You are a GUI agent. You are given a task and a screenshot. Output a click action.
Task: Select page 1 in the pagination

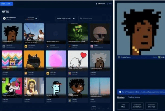94,108
